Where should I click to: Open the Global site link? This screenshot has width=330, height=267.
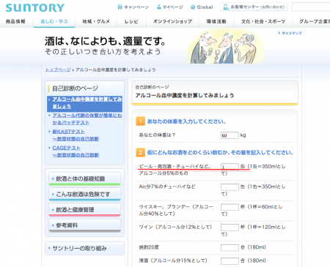pos(202,7)
